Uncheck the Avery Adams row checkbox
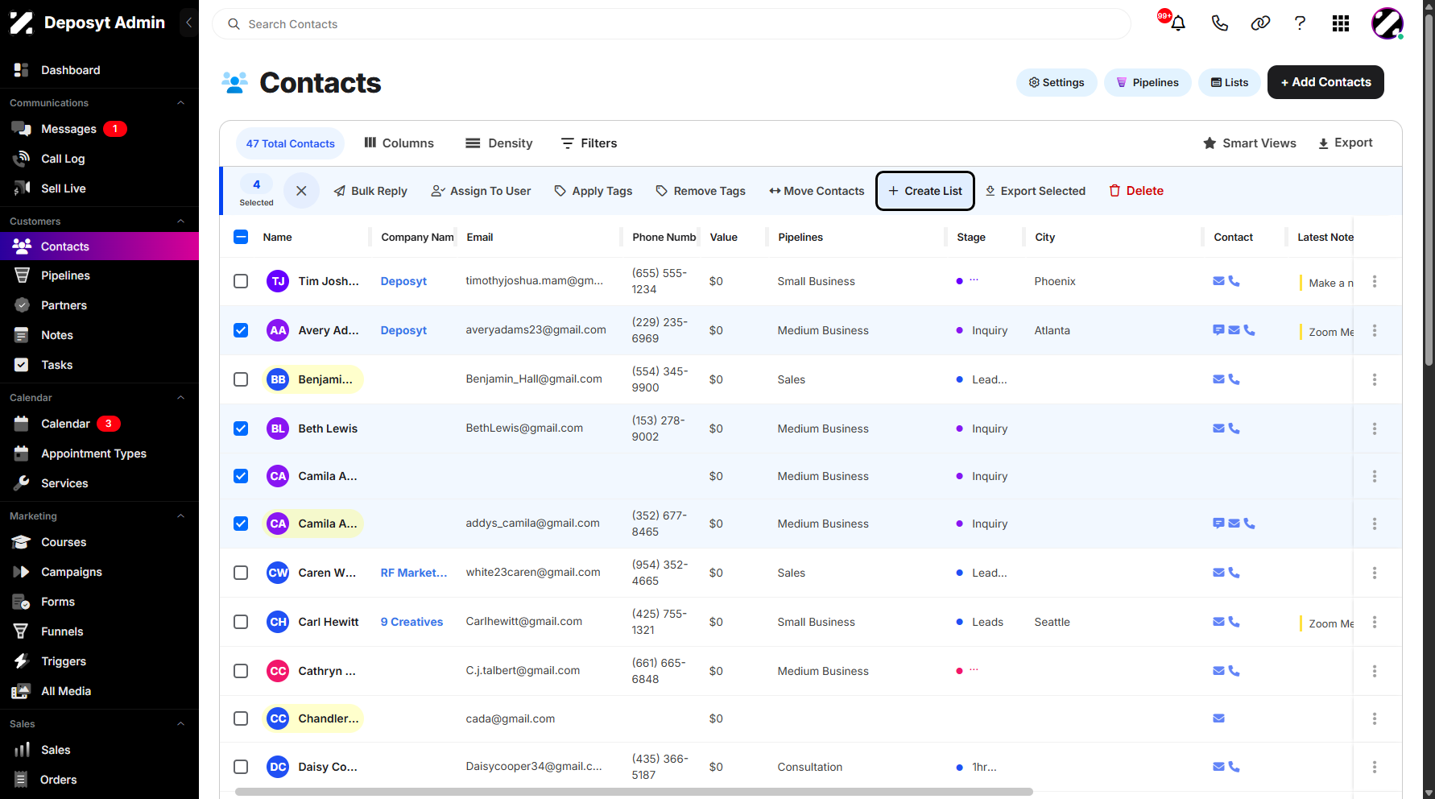This screenshot has height=799, width=1435. coord(241,330)
